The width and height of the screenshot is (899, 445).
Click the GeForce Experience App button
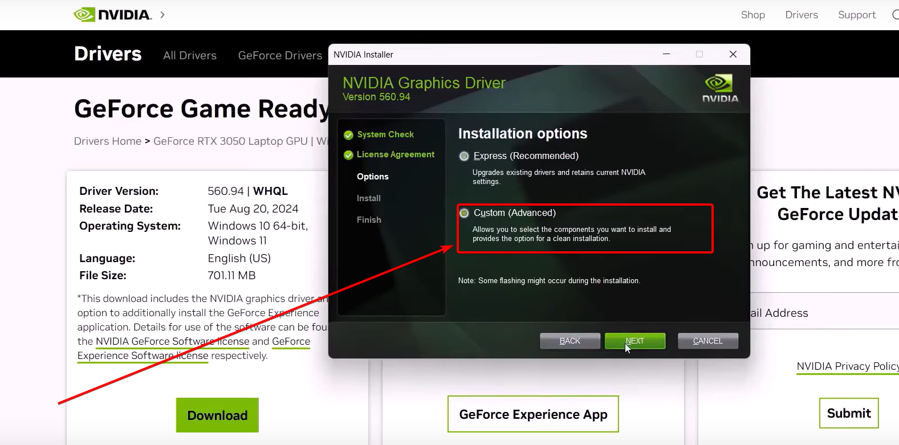tap(533, 414)
